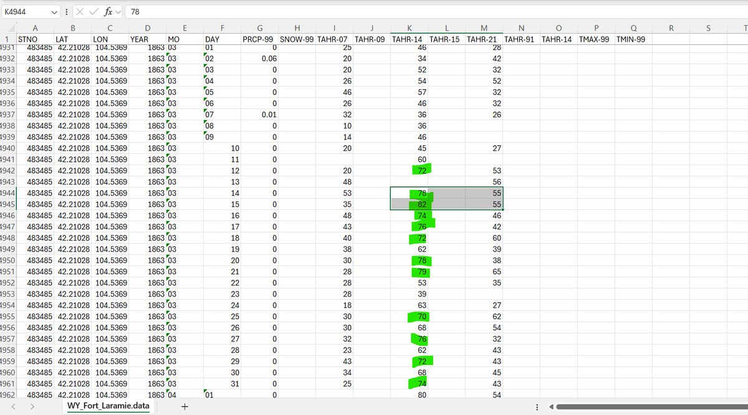748x415 pixels.
Task: Select row header 1
Action: (7, 39)
